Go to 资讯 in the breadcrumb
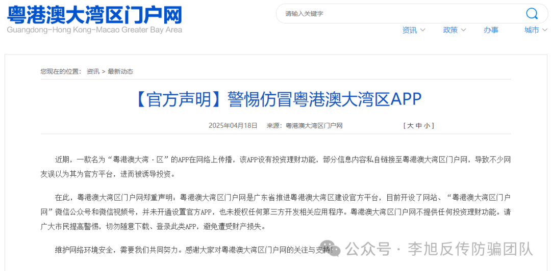 93,72
